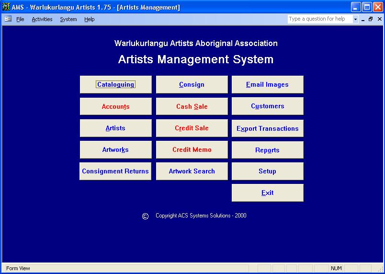The image size is (385, 274).
Task: Create a Credit Memo
Action: pyautogui.click(x=192, y=149)
